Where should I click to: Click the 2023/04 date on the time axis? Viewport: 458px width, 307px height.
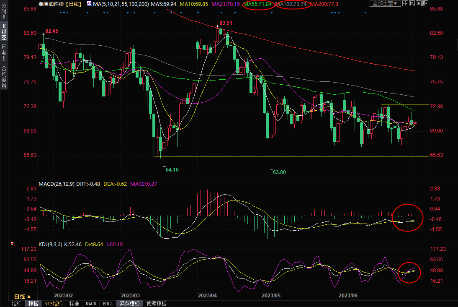point(207,296)
